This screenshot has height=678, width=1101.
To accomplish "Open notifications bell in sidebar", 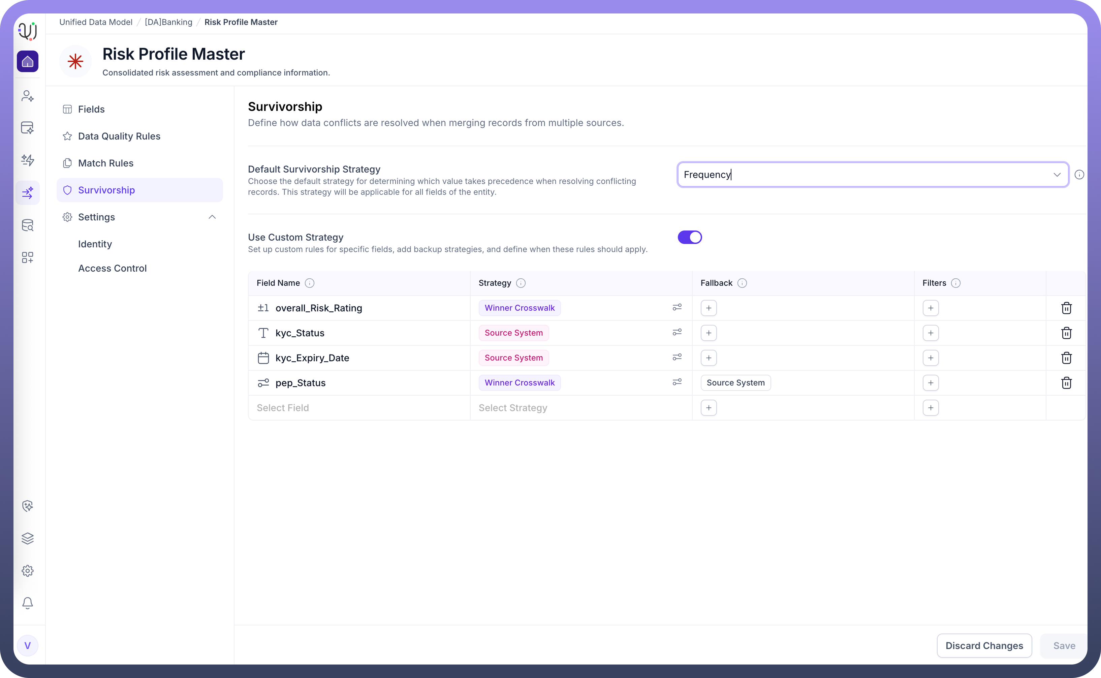I will 28,603.
